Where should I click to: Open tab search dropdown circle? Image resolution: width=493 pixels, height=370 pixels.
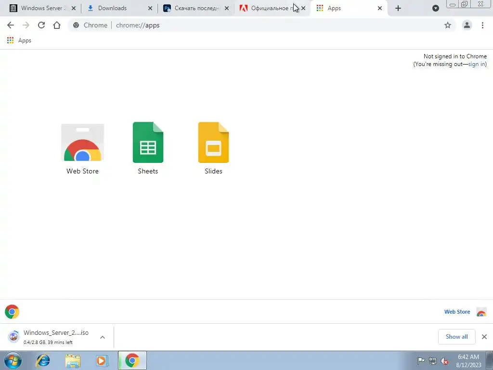pos(435,8)
